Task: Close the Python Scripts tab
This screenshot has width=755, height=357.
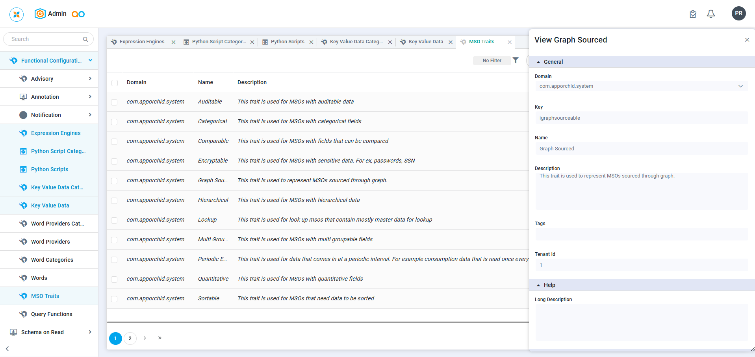Action: (311, 42)
